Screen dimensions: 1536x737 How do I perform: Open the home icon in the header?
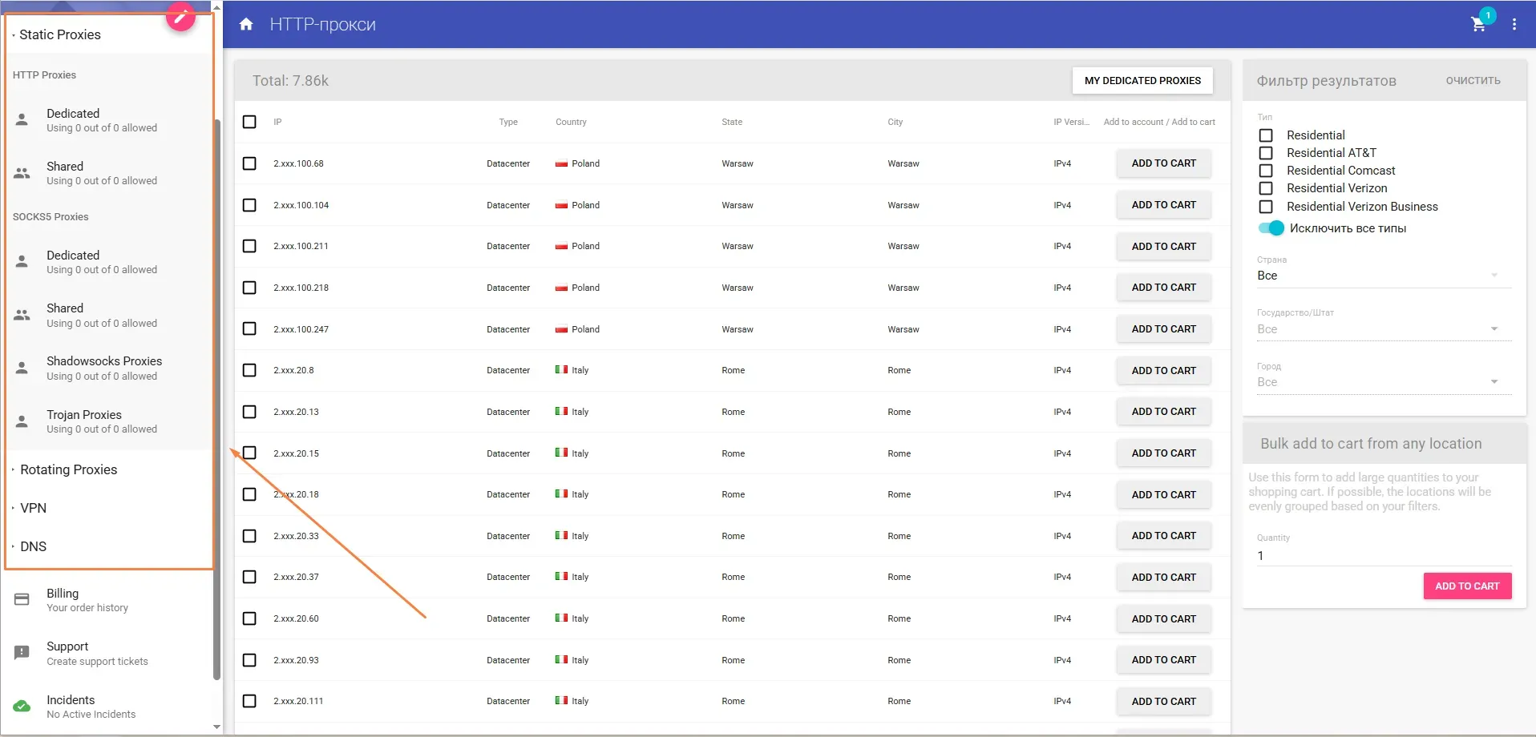[x=246, y=24]
